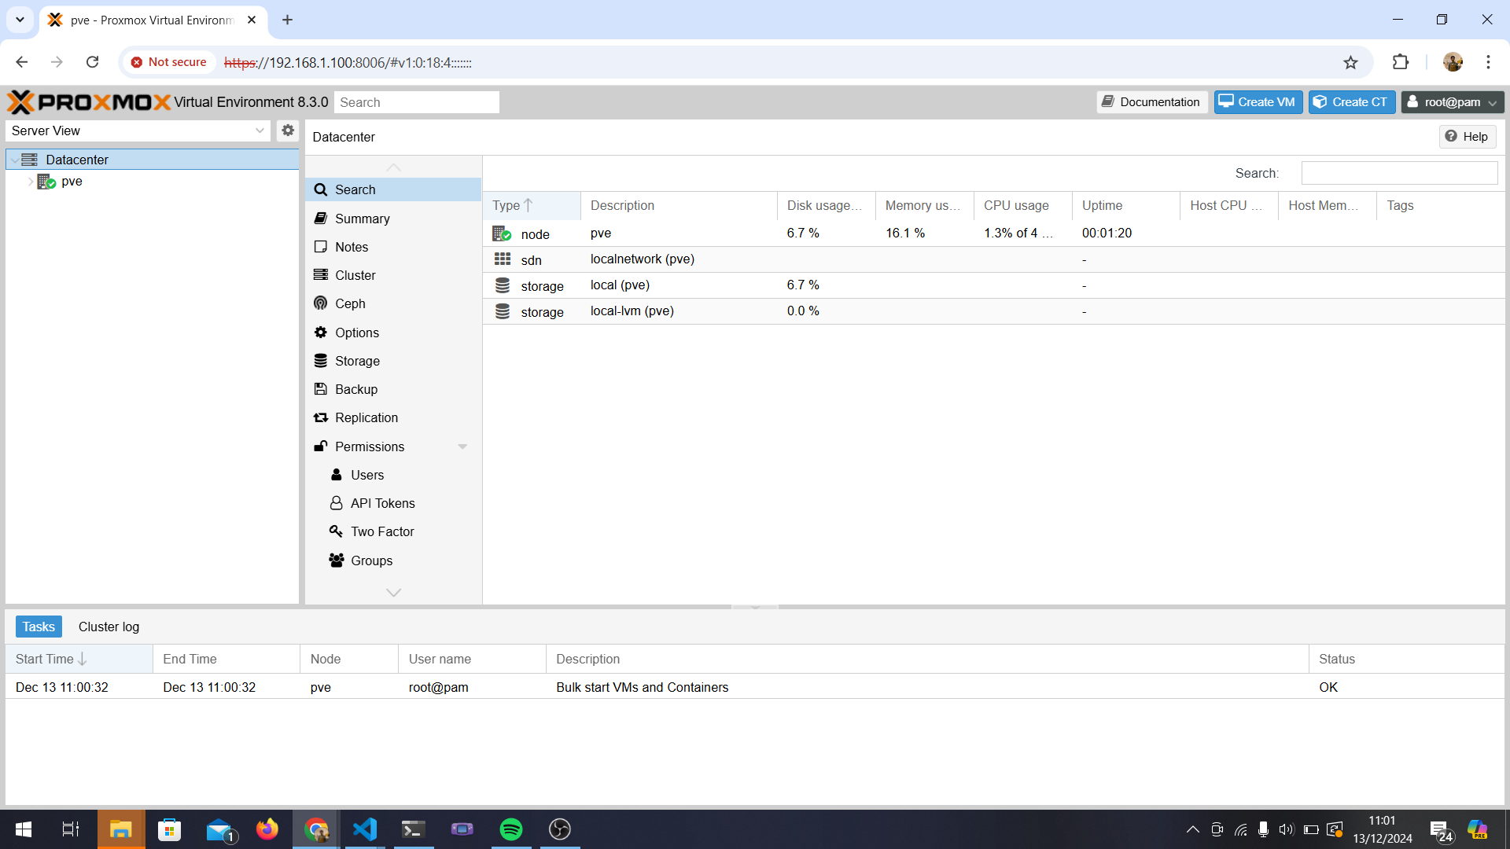
Task: Open the Ceph section
Action: point(393,303)
